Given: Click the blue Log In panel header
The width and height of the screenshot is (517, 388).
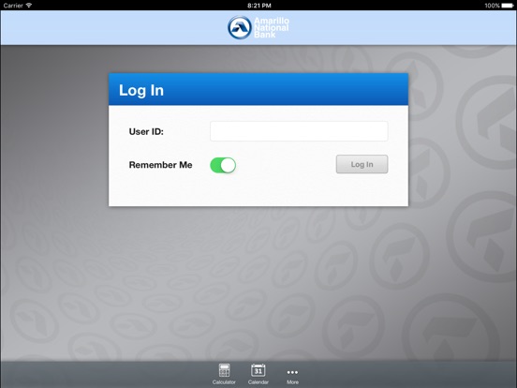Looking at the screenshot, I should [x=258, y=89].
